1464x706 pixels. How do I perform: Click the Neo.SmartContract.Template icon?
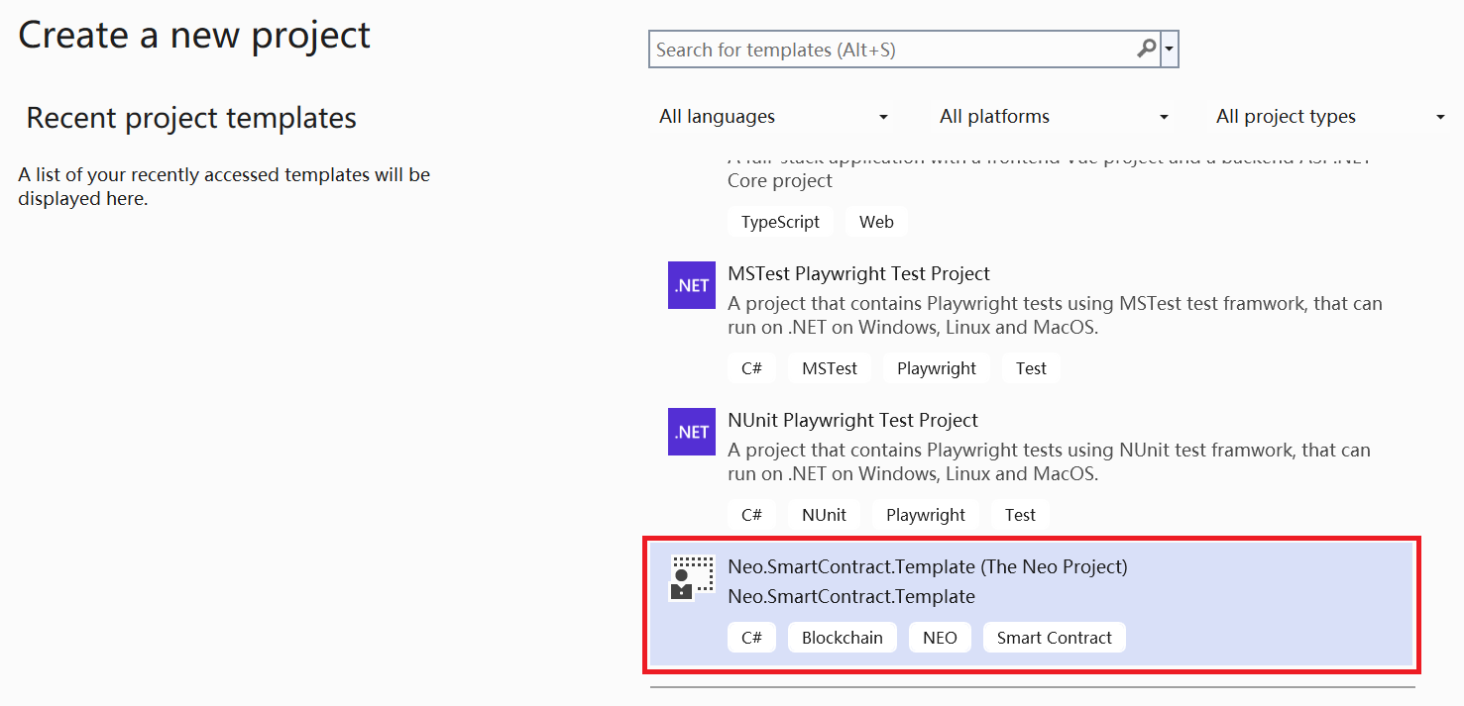pos(692,578)
